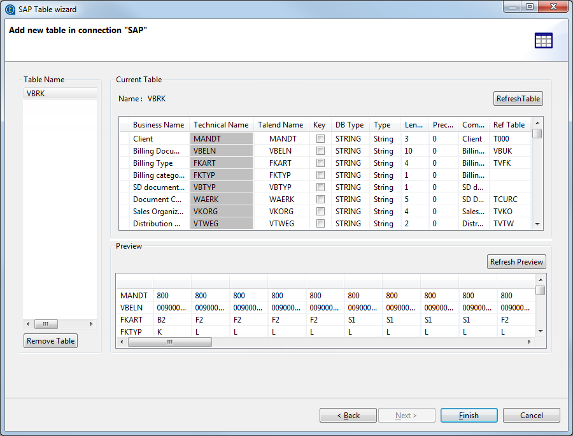Screen dimensions: 573x436
Task: Remove the selected table with Remove Table
Action: tap(51, 341)
